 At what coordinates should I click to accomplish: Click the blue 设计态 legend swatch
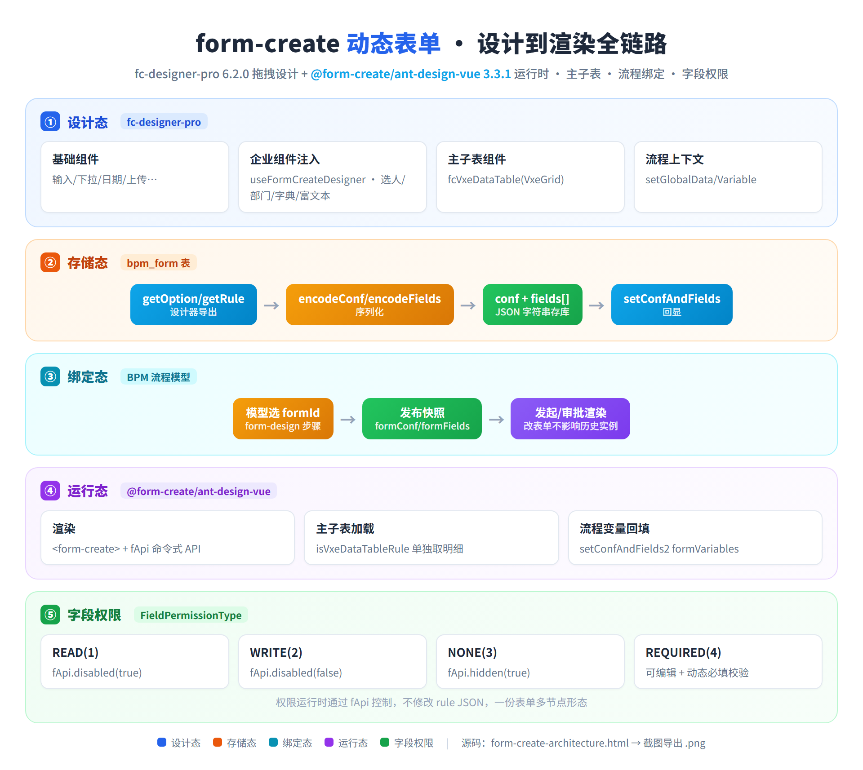(162, 742)
